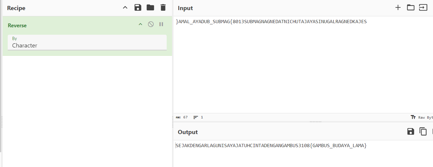Open folder as input
The height and width of the screenshot is (167, 433).
pyautogui.click(x=410, y=8)
